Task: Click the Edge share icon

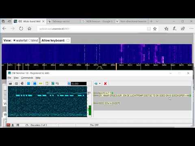Action: pos(183,28)
